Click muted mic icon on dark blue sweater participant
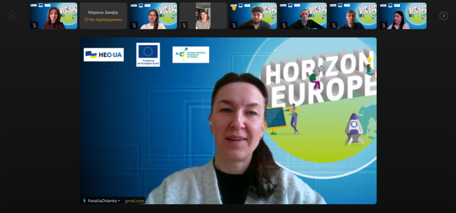 tap(334, 25)
